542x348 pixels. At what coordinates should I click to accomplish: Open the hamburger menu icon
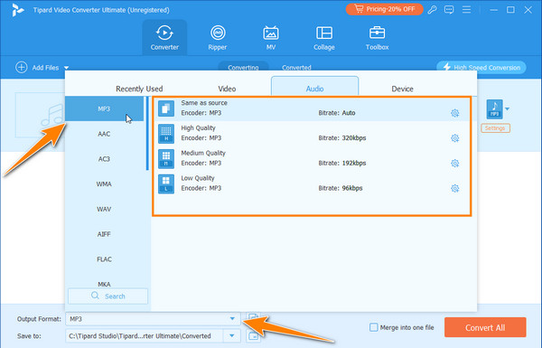466,10
